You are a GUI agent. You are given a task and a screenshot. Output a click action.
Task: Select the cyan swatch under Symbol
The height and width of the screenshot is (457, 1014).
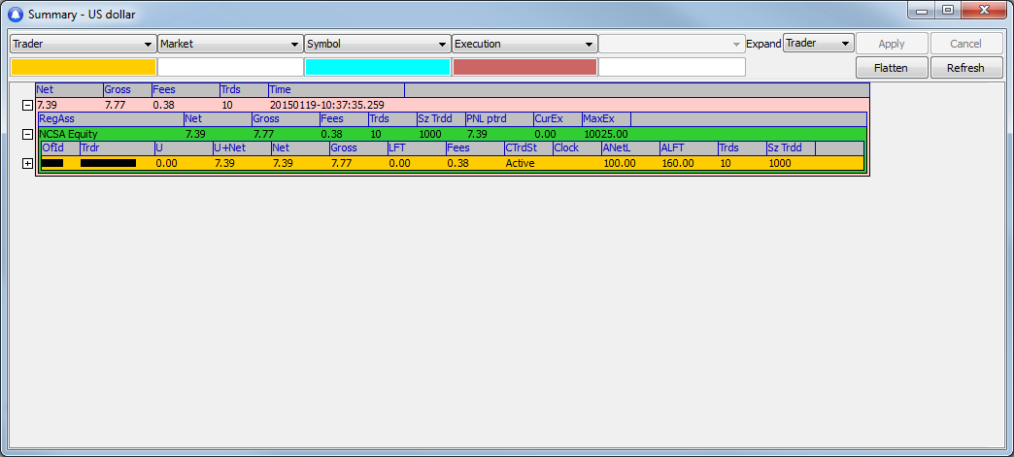[x=378, y=67]
